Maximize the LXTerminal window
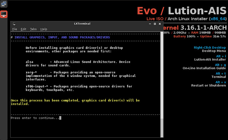Screen dimensions: 228x140 point(155,24)
